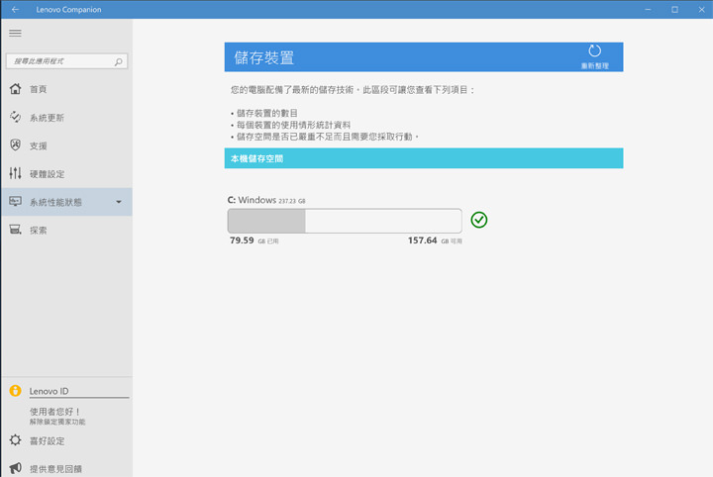713x477 pixels.
Task: Click the Lenovo ID account icon
Action: 15,391
